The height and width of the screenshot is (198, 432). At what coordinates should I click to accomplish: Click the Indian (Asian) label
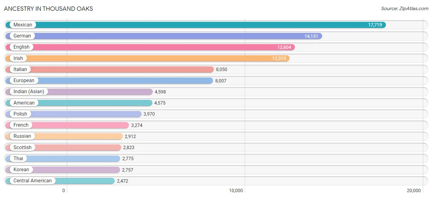click(29, 92)
